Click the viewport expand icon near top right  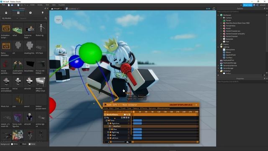(x=214, y=8)
